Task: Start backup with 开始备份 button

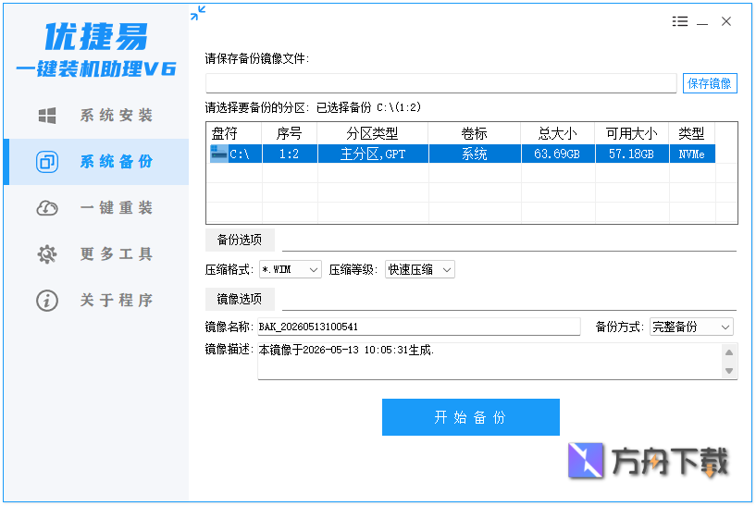Action: 471,417
